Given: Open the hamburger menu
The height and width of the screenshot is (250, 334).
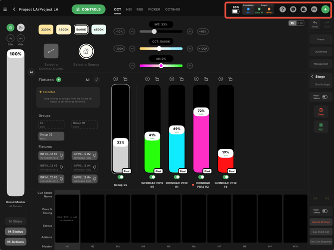Looking at the screenshot, I should click(5, 9).
